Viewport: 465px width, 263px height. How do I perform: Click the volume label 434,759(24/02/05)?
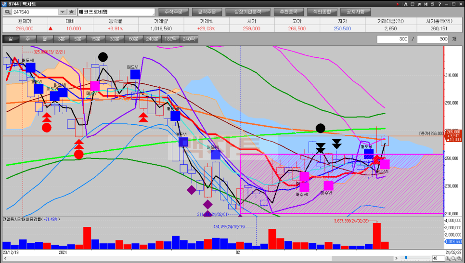229,227
